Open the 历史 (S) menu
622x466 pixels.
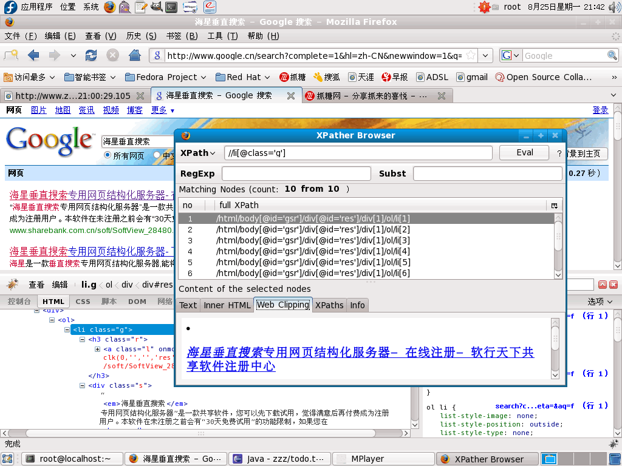coord(141,36)
